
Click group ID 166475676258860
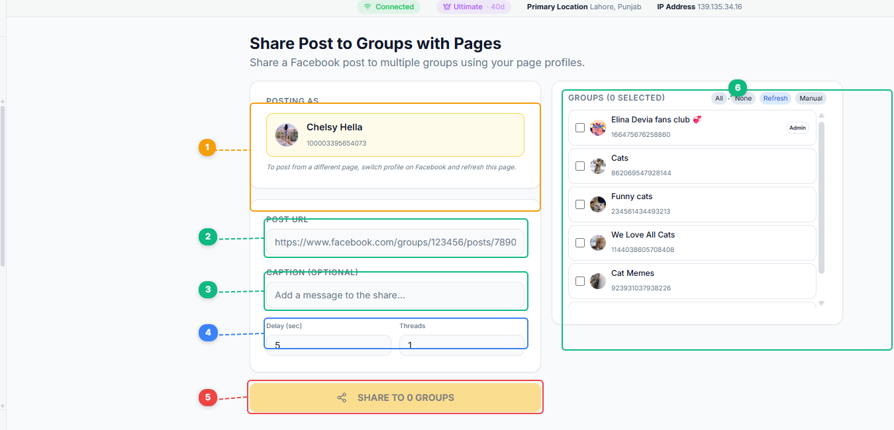(640, 134)
